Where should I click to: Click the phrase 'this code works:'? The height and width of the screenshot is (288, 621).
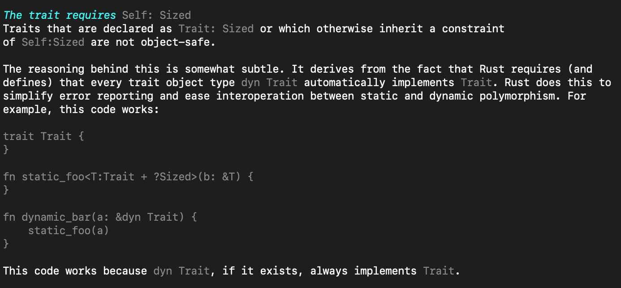109,109
